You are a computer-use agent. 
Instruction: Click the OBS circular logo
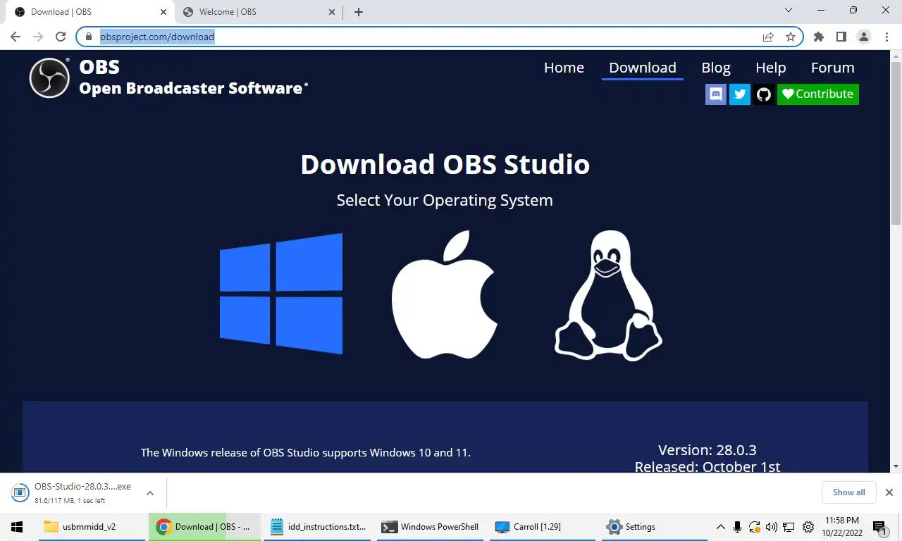(49, 77)
